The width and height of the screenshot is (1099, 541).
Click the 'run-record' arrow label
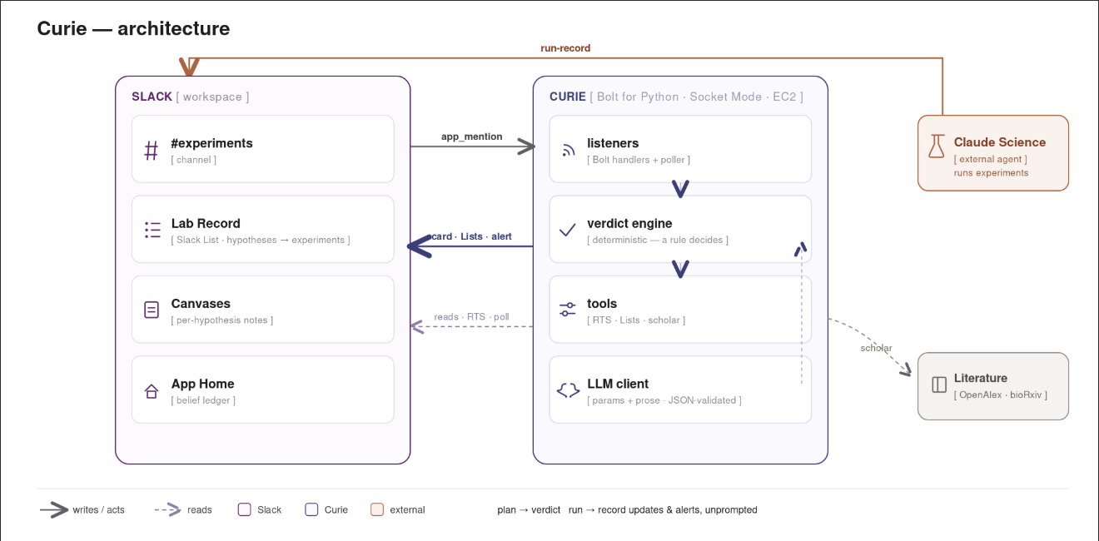click(x=565, y=48)
